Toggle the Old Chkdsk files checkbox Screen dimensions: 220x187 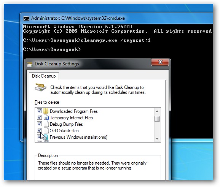coord(39,130)
